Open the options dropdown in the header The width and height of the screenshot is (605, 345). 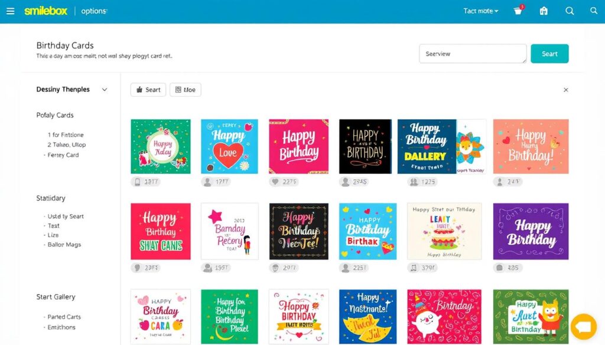click(93, 11)
